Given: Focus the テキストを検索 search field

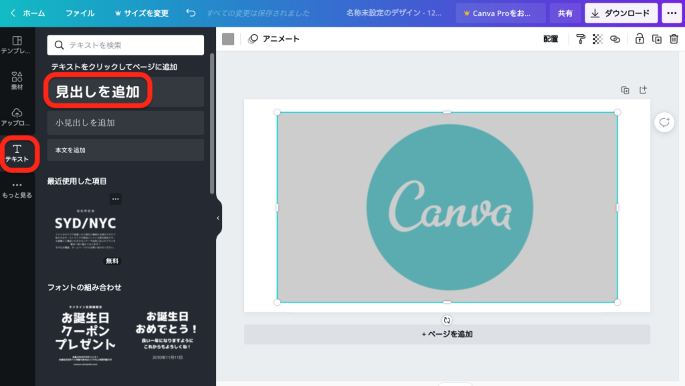Looking at the screenshot, I should click(125, 45).
